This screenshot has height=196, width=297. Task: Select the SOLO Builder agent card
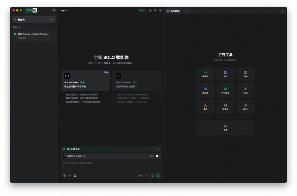137,88
